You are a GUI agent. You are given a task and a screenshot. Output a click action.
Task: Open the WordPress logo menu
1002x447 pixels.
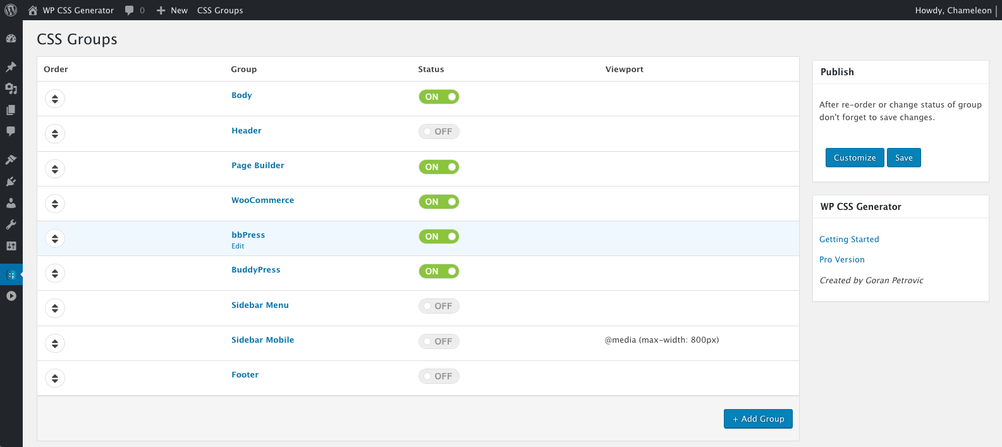(11, 10)
